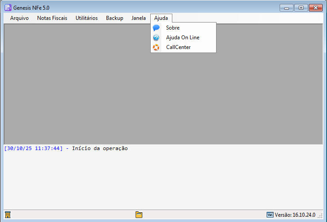
Task: Maximize the Genesis NFe window
Action: coord(300,8)
